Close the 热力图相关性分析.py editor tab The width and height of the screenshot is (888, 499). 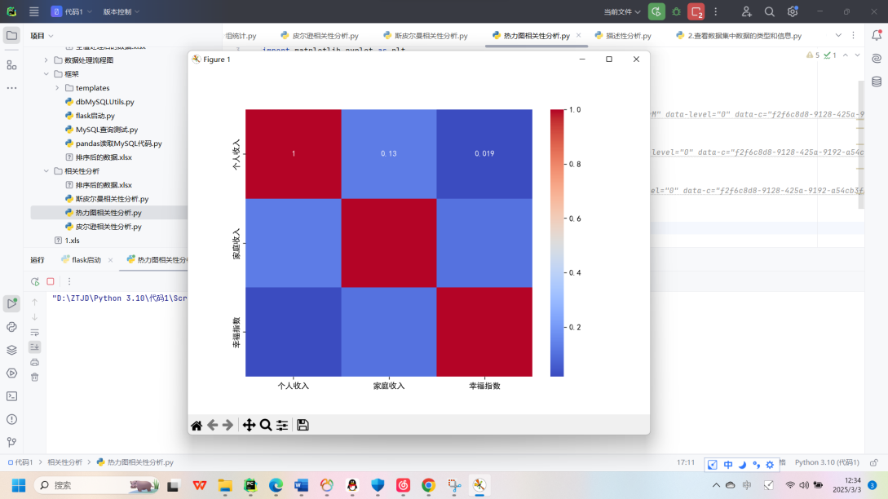pyautogui.click(x=578, y=35)
